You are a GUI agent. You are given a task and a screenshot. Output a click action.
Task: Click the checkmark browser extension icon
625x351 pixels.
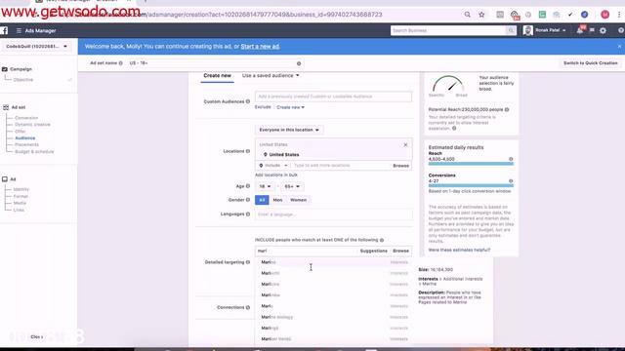click(x=570, y=15)
